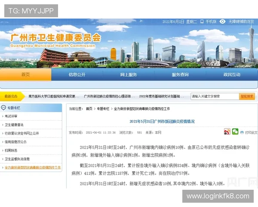Open 信息公开 navigation tab

pyautogui.click(x=77, y=75)
